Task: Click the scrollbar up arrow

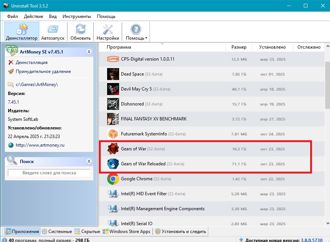Action: (327, 46)
